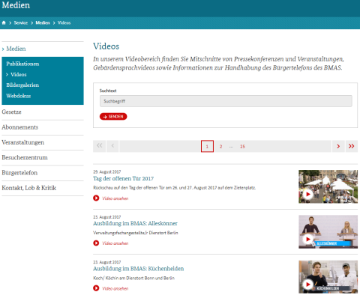The height and width of the screenshot is (298, 360).
Task: Go to next page with right arrow
Action: [338, 146]
